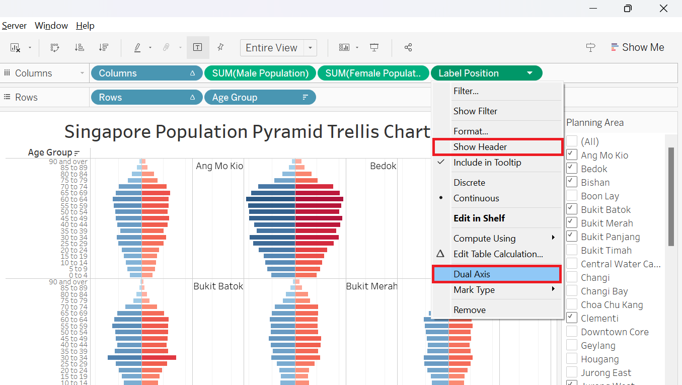
Task: Click the Fix Axes pin icon
Action: [220, 48]
